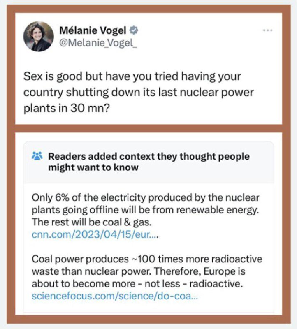Viewport: 297px width, 329px height.
Task: Open the three-dot more options menu
Action: (x=268, y=30)
